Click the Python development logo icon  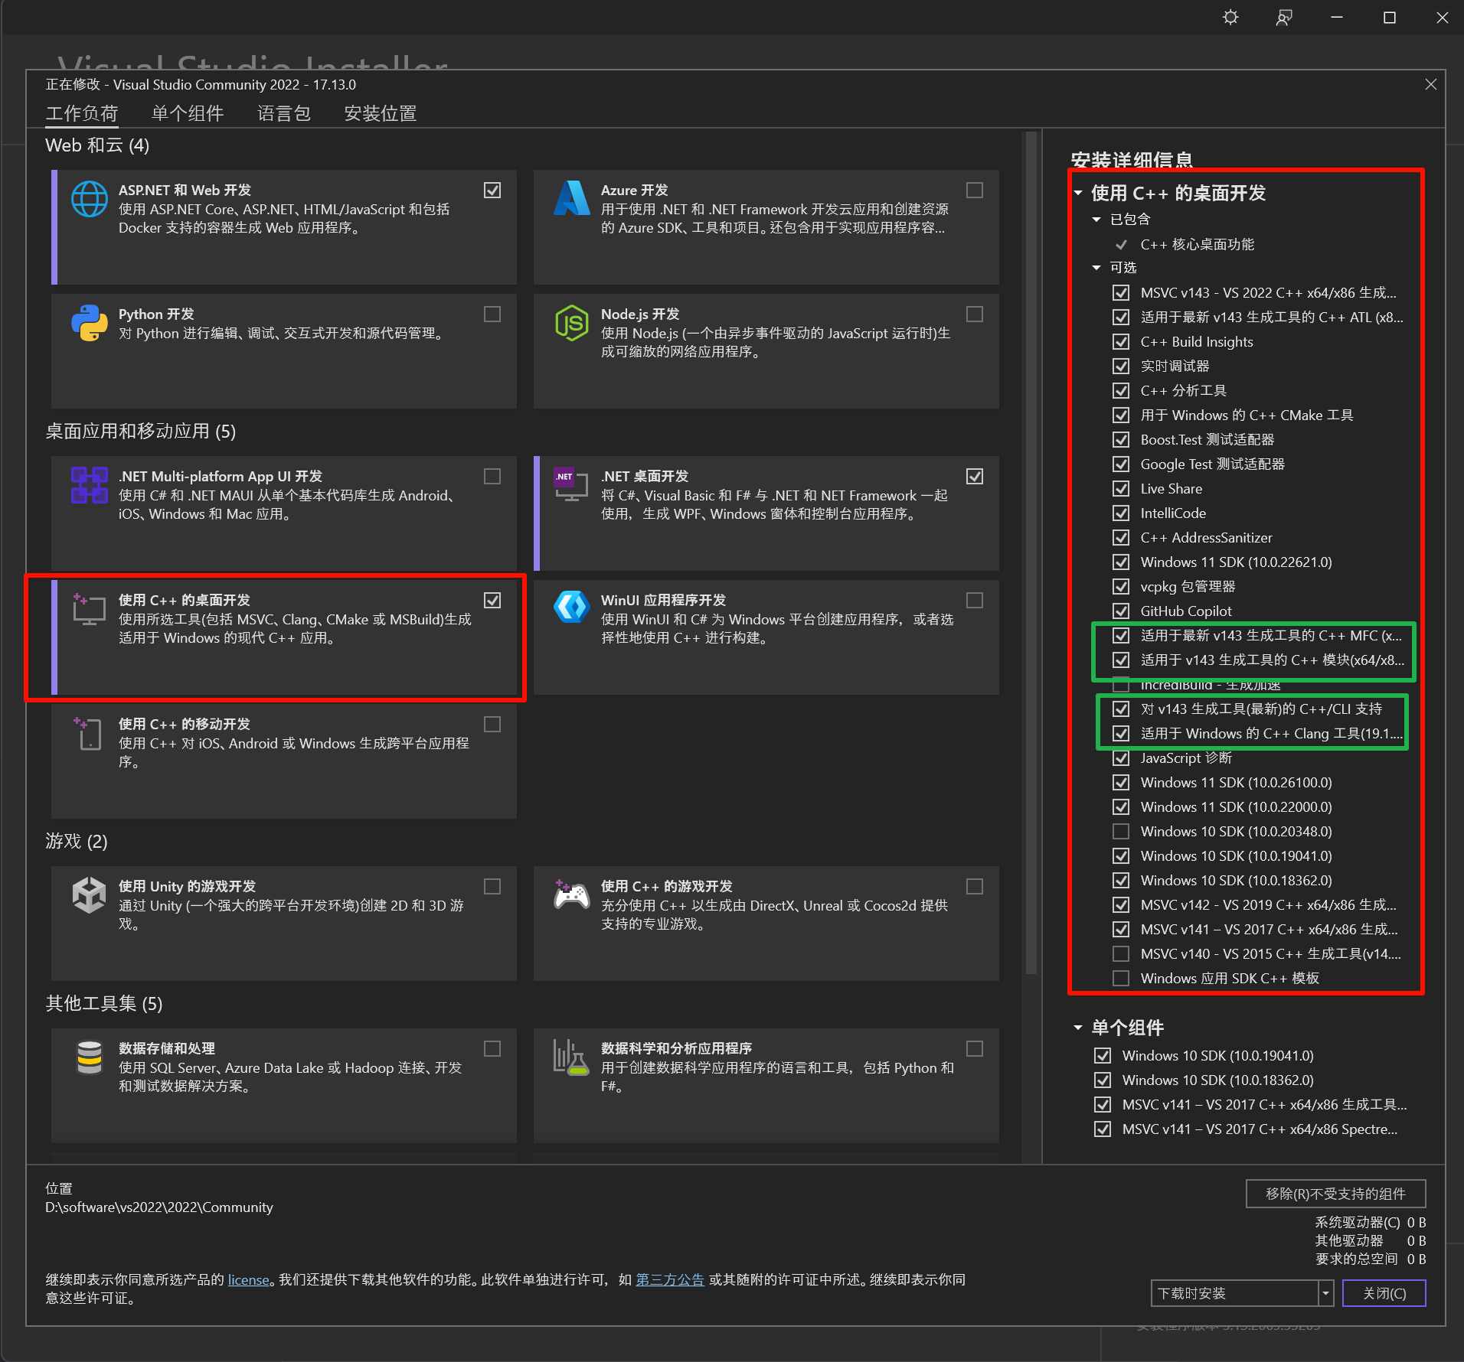click(90, 323)
